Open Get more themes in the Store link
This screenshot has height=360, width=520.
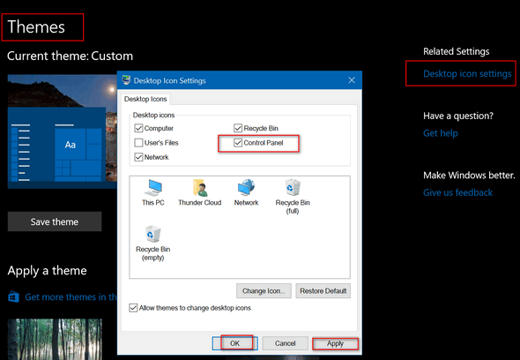(71, 296)
